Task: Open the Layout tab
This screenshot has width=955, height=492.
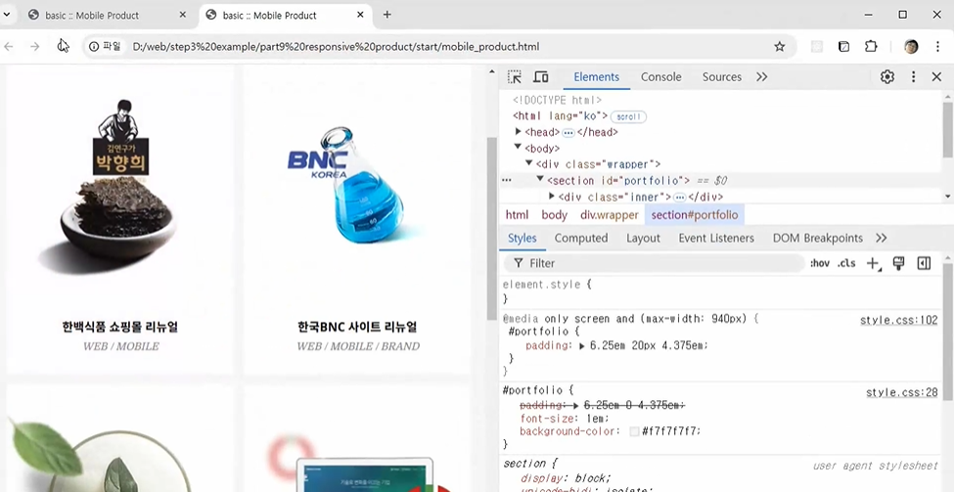Action: click(x=643, y=238)
